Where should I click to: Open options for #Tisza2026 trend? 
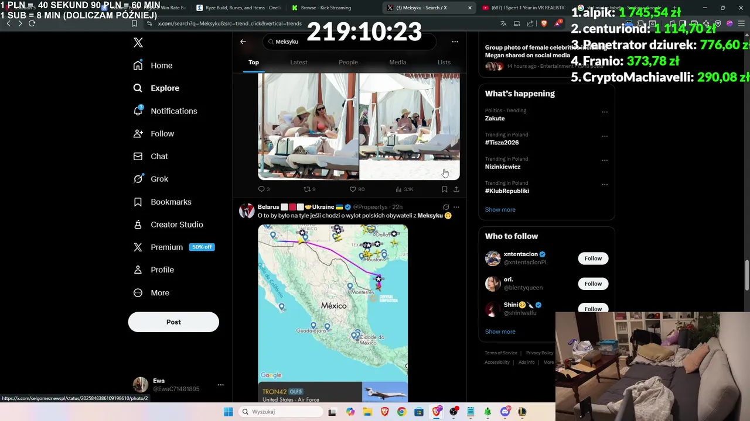(605, 136)
